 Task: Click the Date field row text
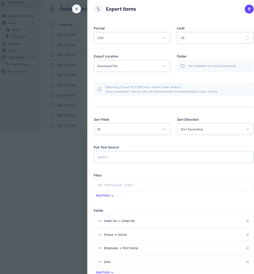coord(107,262)
